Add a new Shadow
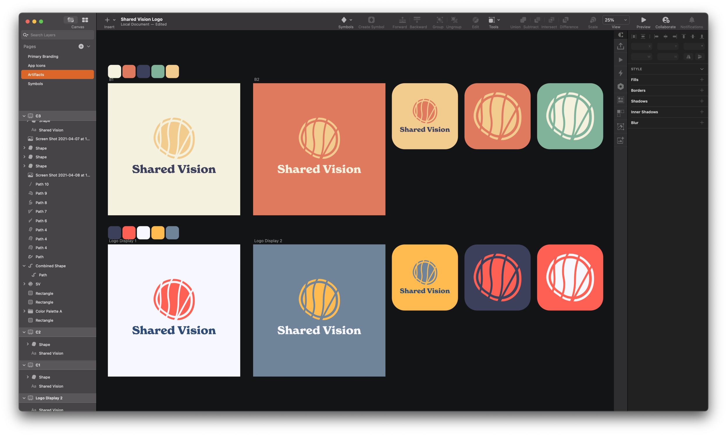727x436 pixels. point(702,101)
